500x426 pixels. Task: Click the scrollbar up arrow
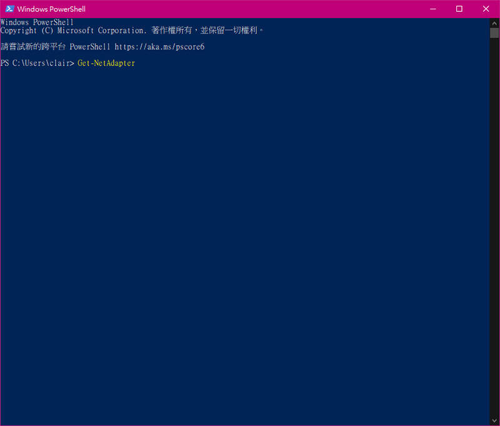pos(494,23)
